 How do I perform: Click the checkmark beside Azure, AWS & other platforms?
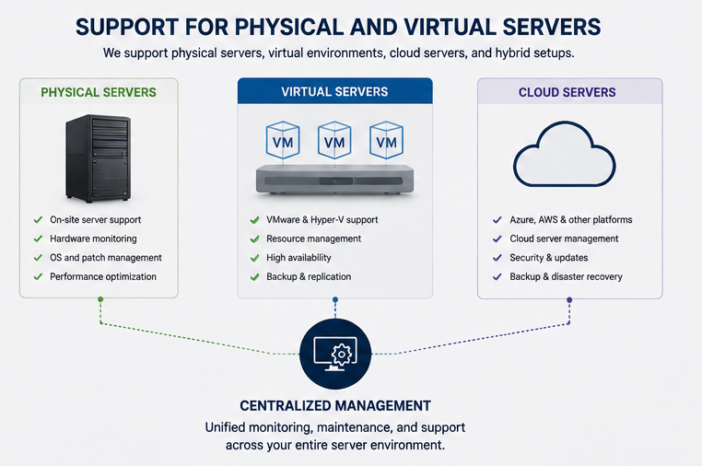click(x=497, y=220)
